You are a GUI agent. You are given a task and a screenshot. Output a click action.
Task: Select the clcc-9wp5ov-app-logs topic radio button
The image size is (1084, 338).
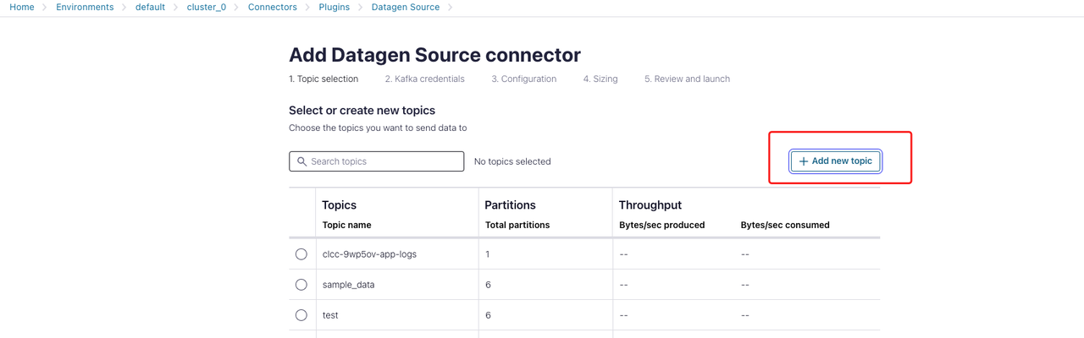301,254
